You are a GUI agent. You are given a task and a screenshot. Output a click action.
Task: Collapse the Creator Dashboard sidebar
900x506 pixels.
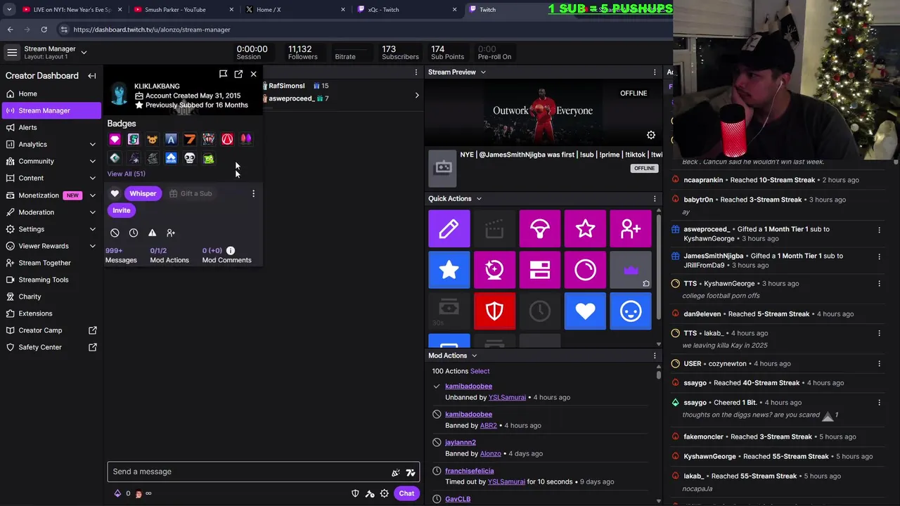pos(92,76)
